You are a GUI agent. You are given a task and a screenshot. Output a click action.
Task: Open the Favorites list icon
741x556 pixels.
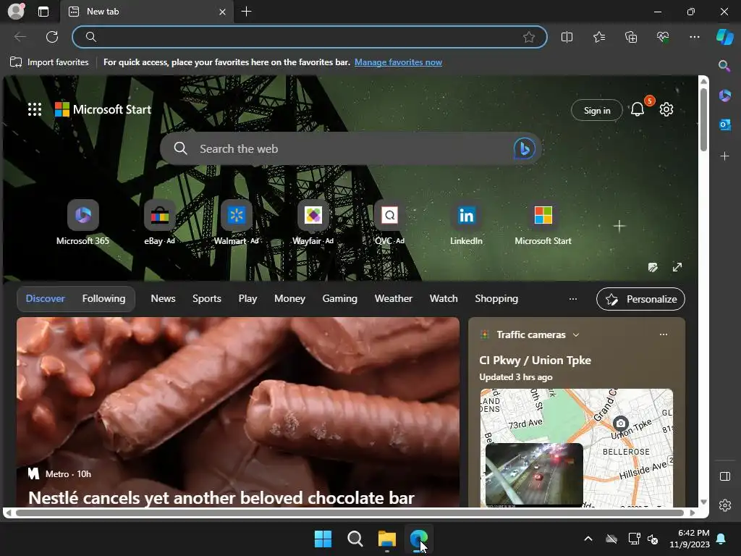[598, 37]
